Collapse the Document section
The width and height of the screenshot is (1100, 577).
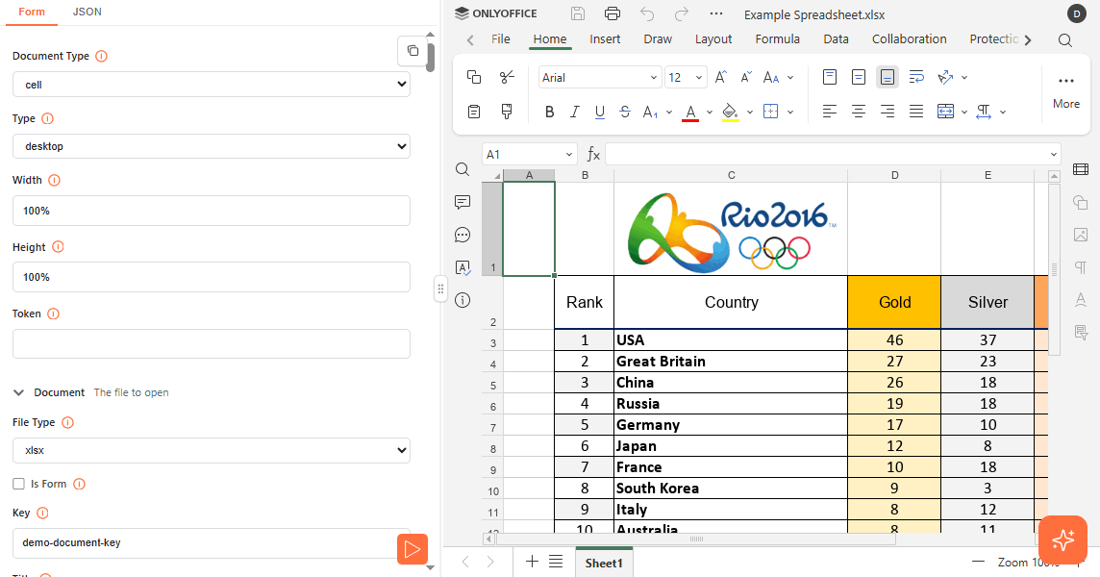[x=19, y=392]
